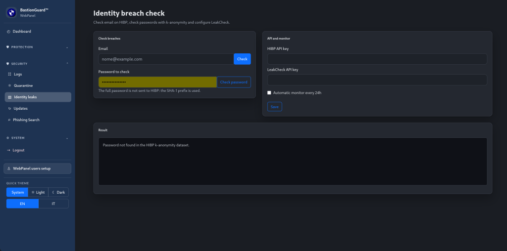Expand the PROTECTION section chevron

click(67, 47)
